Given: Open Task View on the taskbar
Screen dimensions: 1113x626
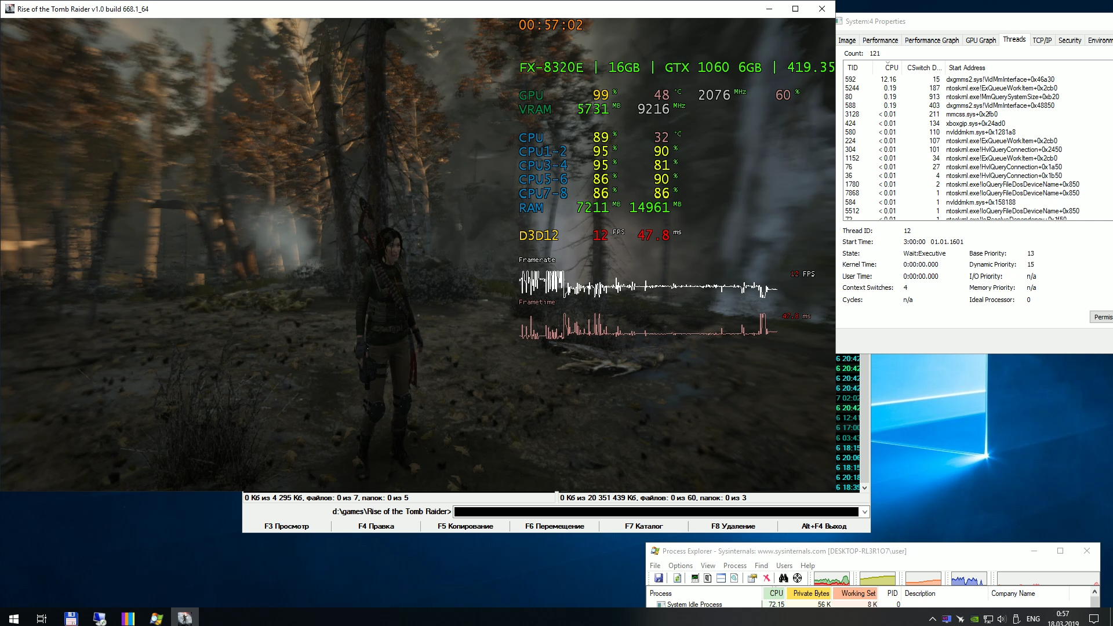Looking at the screenshot, I should (x=41, y=618).
